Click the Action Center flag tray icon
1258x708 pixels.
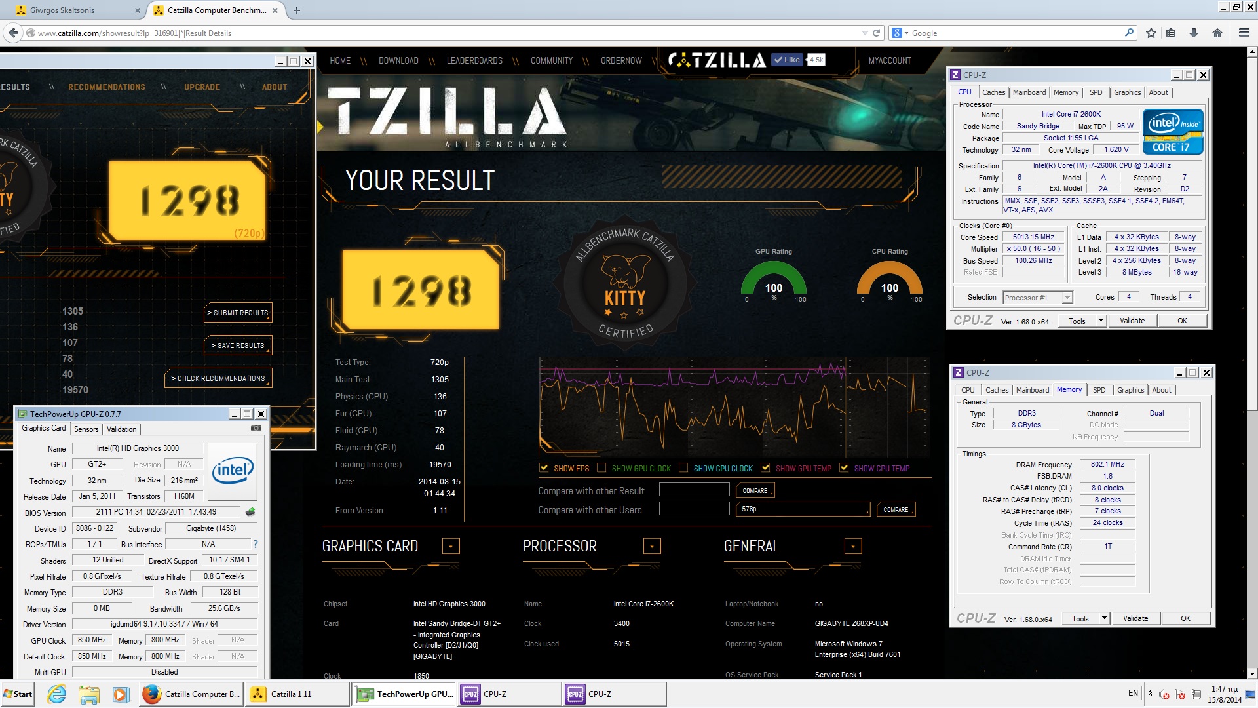click(1180, 694)
